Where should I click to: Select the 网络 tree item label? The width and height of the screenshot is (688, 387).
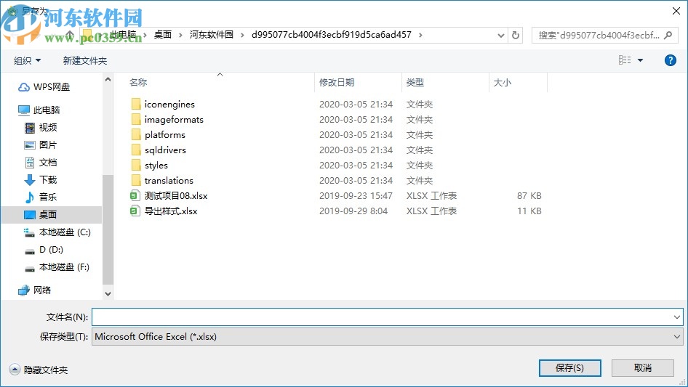tap(42, 290)
